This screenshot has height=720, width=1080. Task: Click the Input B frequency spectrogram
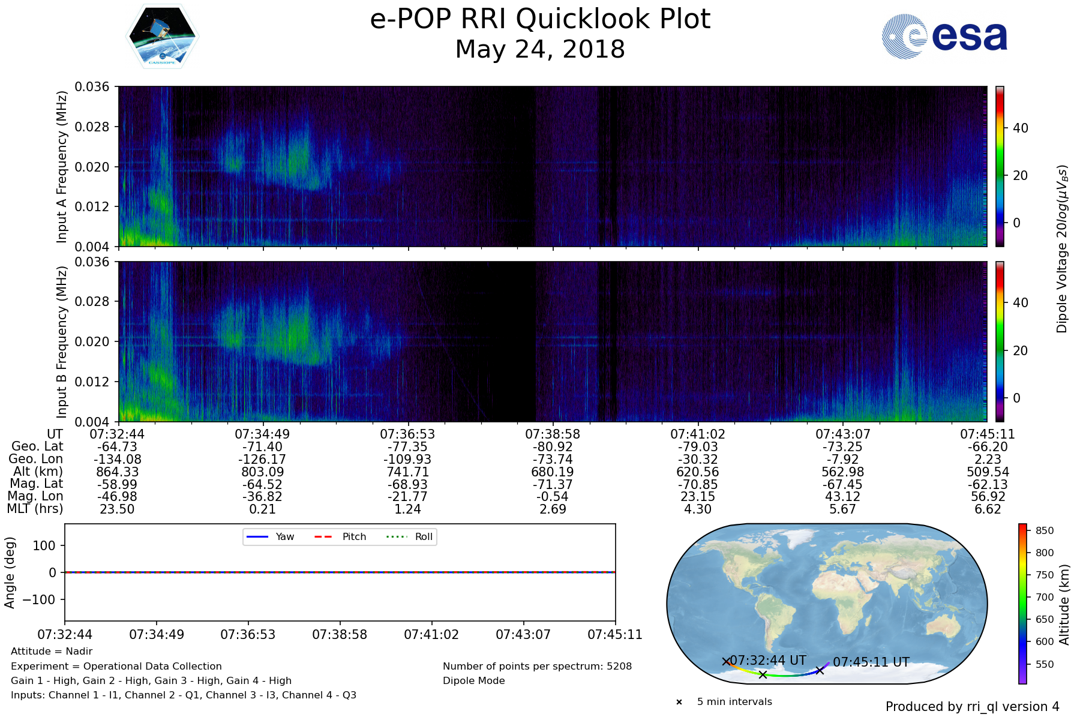tap(552, 341)
